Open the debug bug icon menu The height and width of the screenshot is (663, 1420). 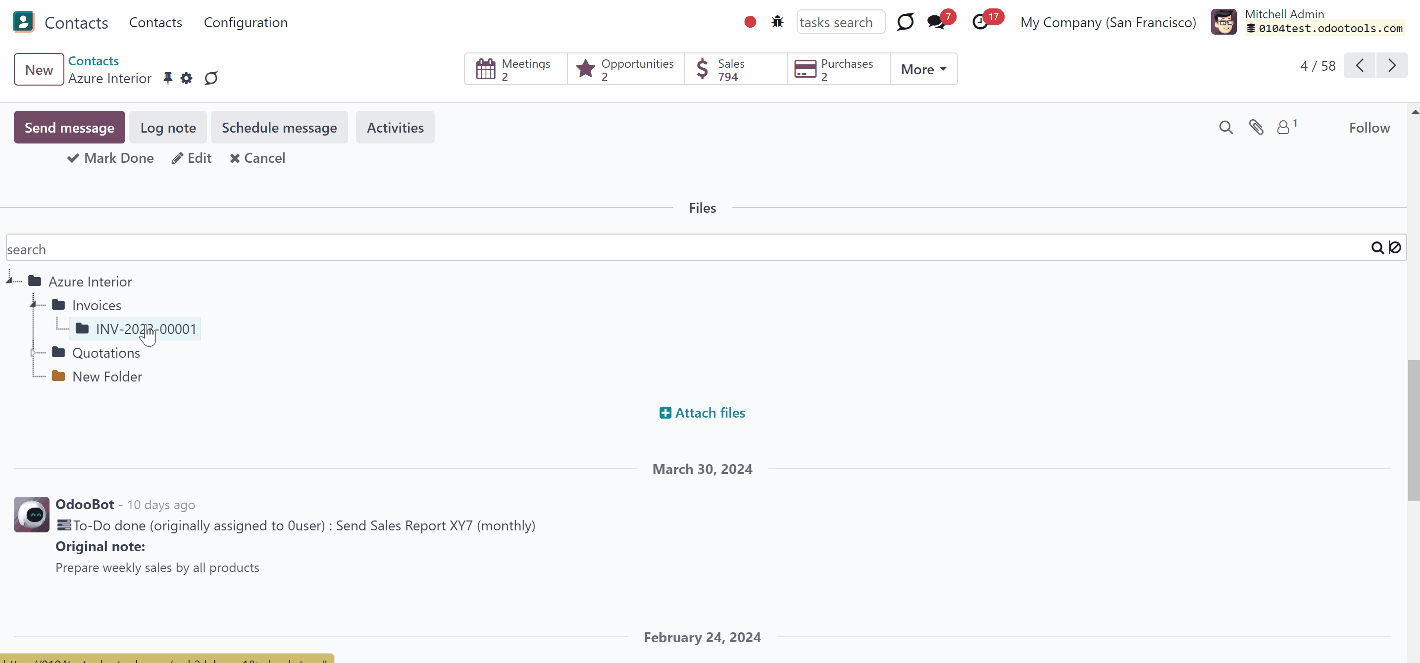777,22
